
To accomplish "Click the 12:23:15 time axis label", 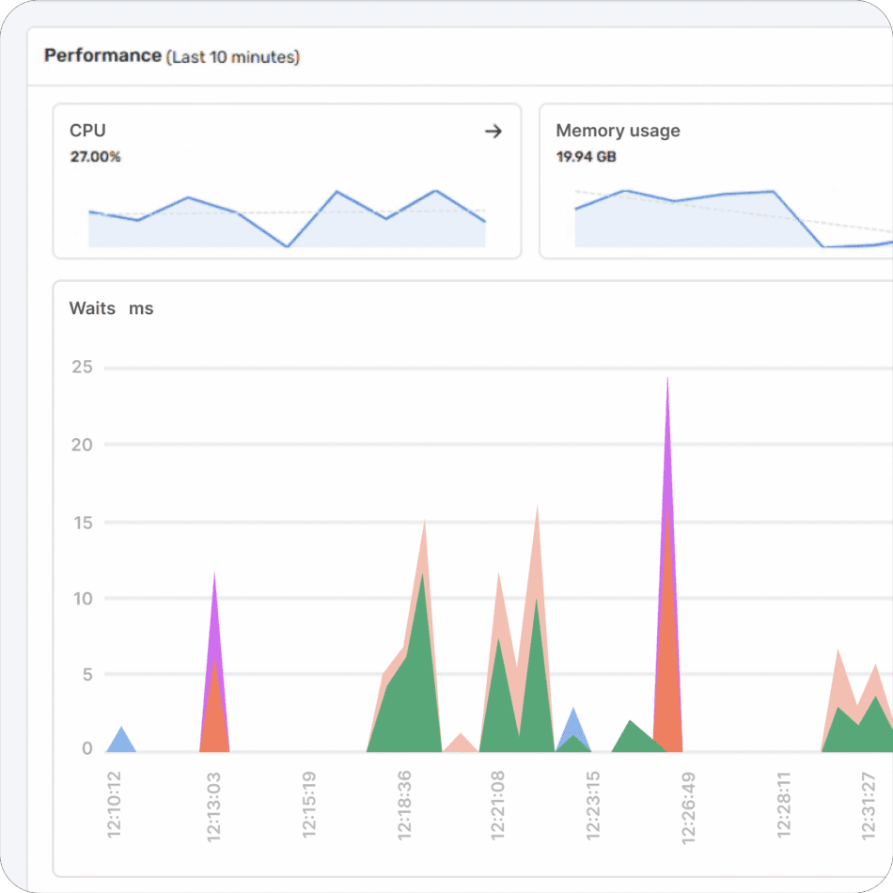I will pos(593,806).
